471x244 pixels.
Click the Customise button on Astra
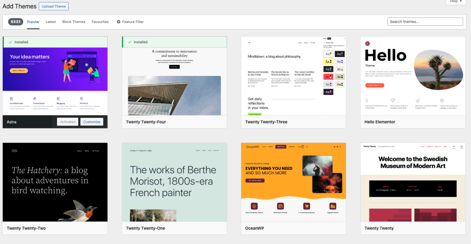click(92, 122)
